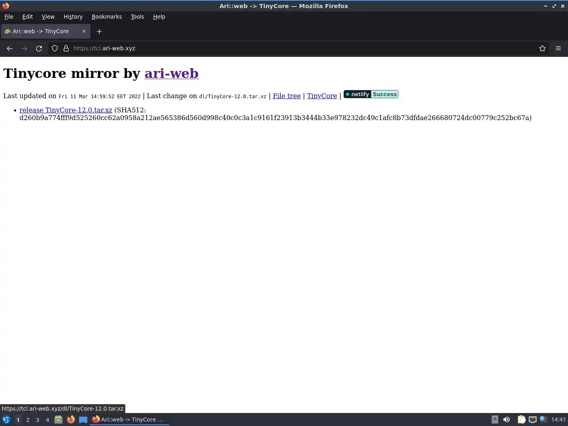Click Firefox logo in the title bar

6,6
